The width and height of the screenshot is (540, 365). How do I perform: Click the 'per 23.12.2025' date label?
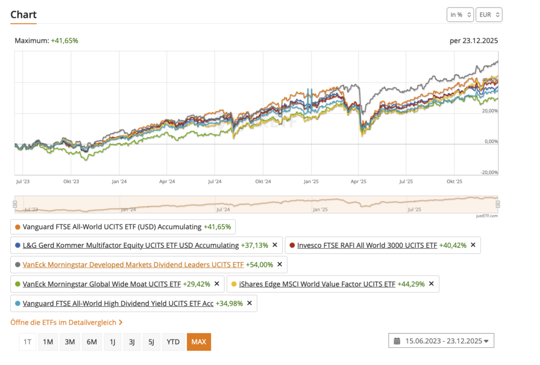tap(474, 40)
